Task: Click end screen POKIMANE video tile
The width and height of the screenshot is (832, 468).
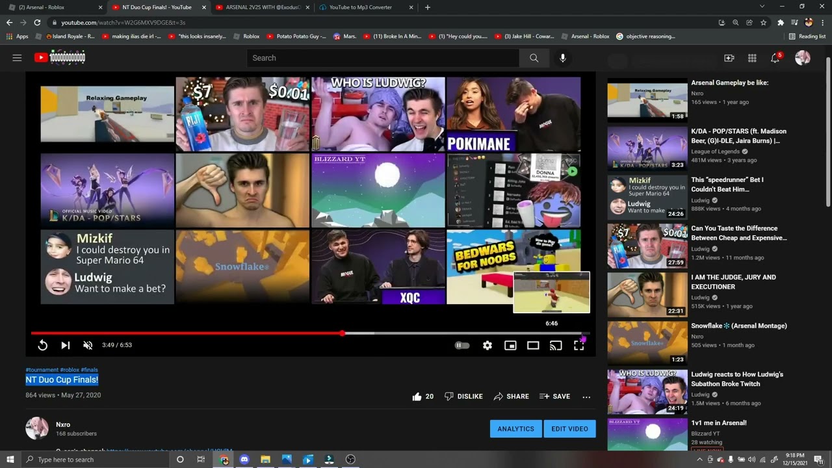Action: [x=513, y=114]
